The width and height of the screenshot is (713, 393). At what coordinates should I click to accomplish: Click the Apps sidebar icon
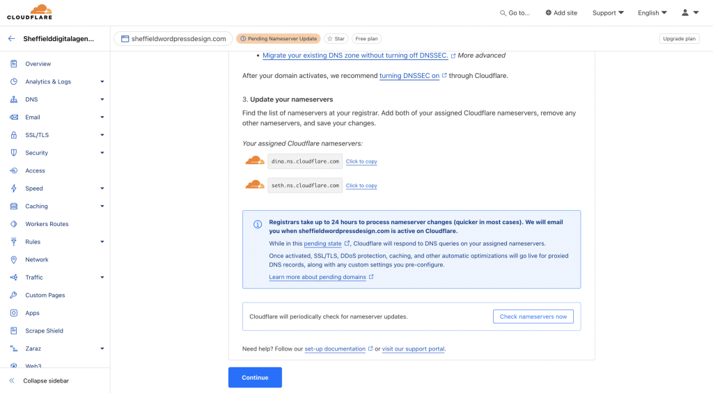[14, 313]
